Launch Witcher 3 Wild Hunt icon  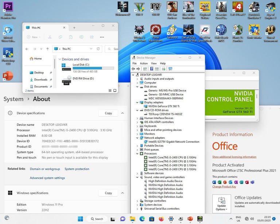click(139, 34)
